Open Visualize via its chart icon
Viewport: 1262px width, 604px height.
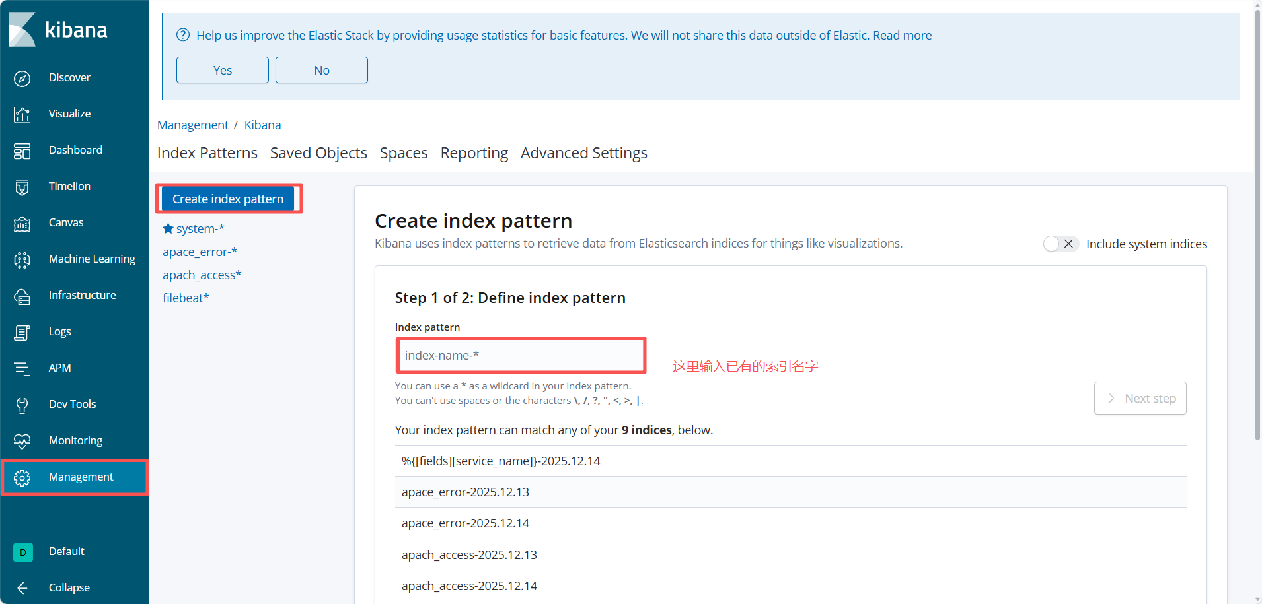click(22, 115)
